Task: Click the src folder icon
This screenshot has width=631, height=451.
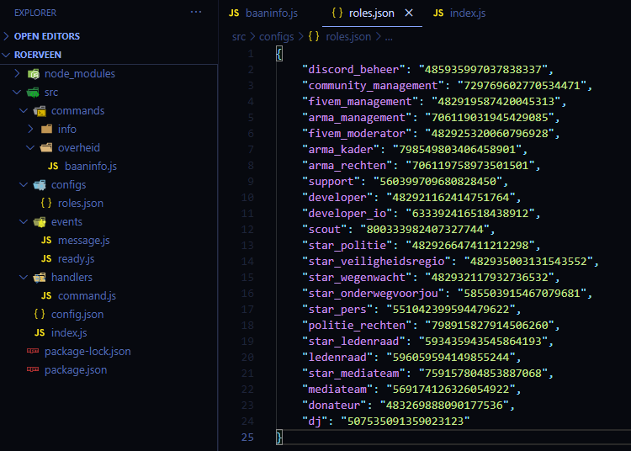Action: [34, 93]
